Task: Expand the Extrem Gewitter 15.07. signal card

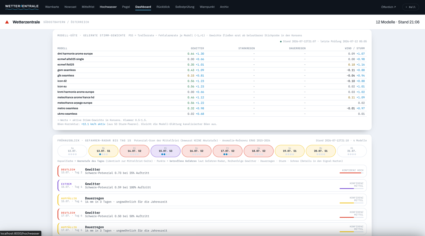Action: coord(212,186)
